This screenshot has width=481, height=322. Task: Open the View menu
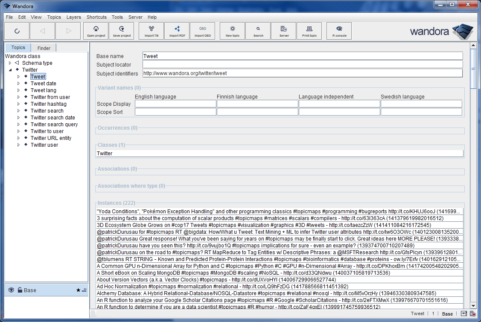click(x=36, y=17)
